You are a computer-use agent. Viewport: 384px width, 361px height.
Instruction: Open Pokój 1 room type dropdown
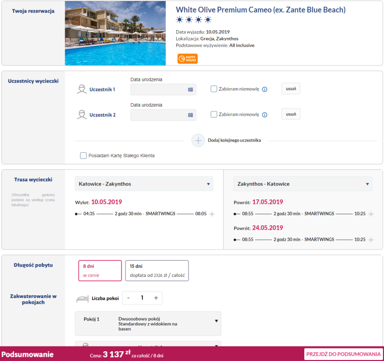point(148,324)
